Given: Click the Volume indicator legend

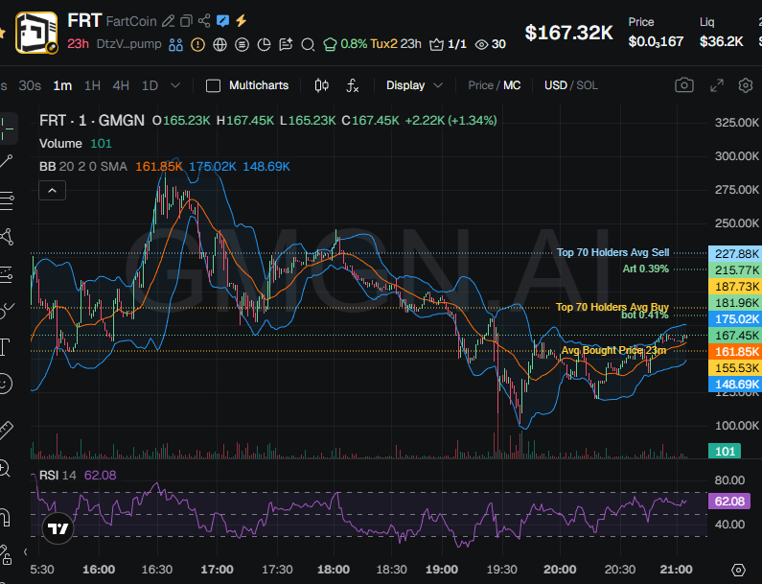Looking at the screenshot, I should coord(60,144).
